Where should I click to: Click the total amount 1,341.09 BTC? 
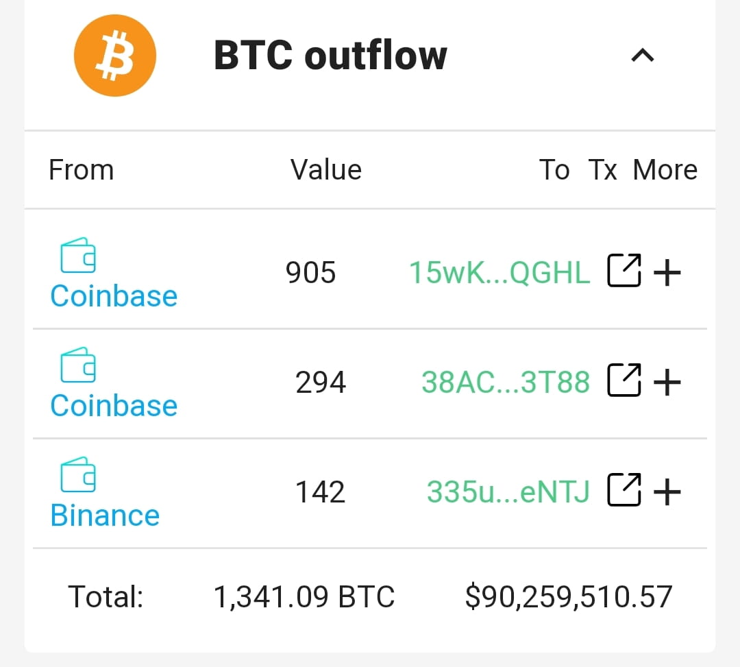tap(306, 596)
